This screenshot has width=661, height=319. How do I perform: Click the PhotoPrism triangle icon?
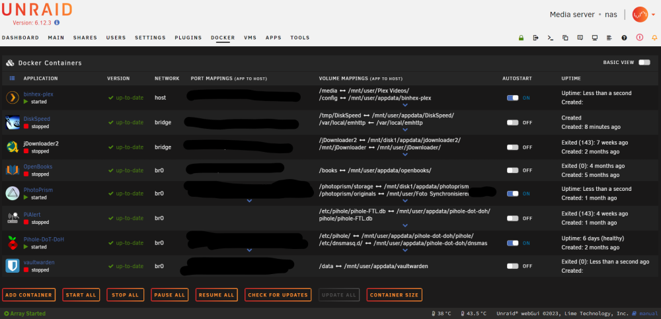tap(12, 194)
